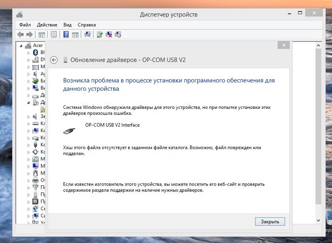Select the USB plug controller icon in tree
Screen dimensions: 332x243
35,145
